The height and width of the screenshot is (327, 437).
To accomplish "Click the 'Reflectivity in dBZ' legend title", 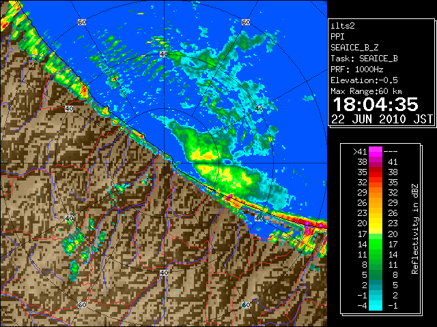I will 415,229.
